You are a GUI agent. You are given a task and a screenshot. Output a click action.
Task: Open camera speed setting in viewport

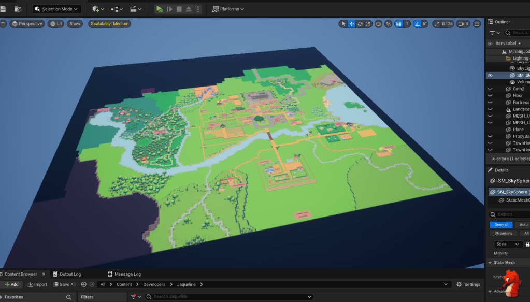point(463,24)
